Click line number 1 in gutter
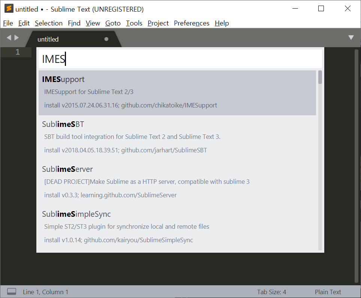Image resolution: width=361 pixels, height=298 pixels. (18, 52)
